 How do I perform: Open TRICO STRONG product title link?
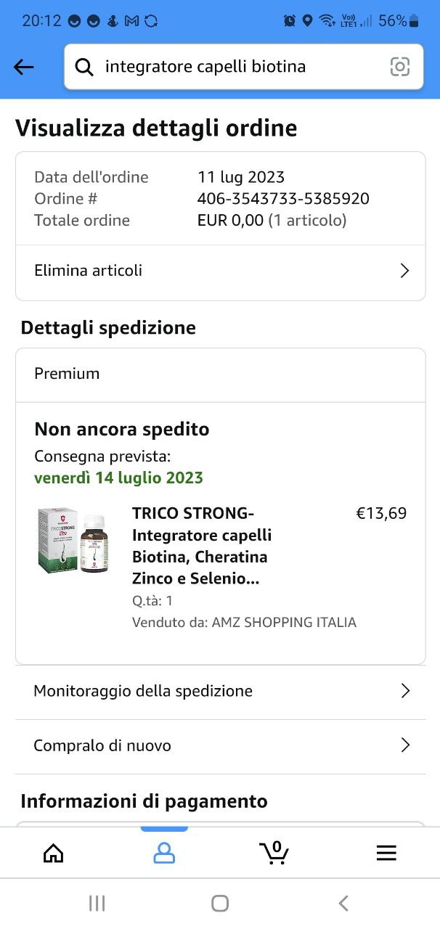pos(200,546)
